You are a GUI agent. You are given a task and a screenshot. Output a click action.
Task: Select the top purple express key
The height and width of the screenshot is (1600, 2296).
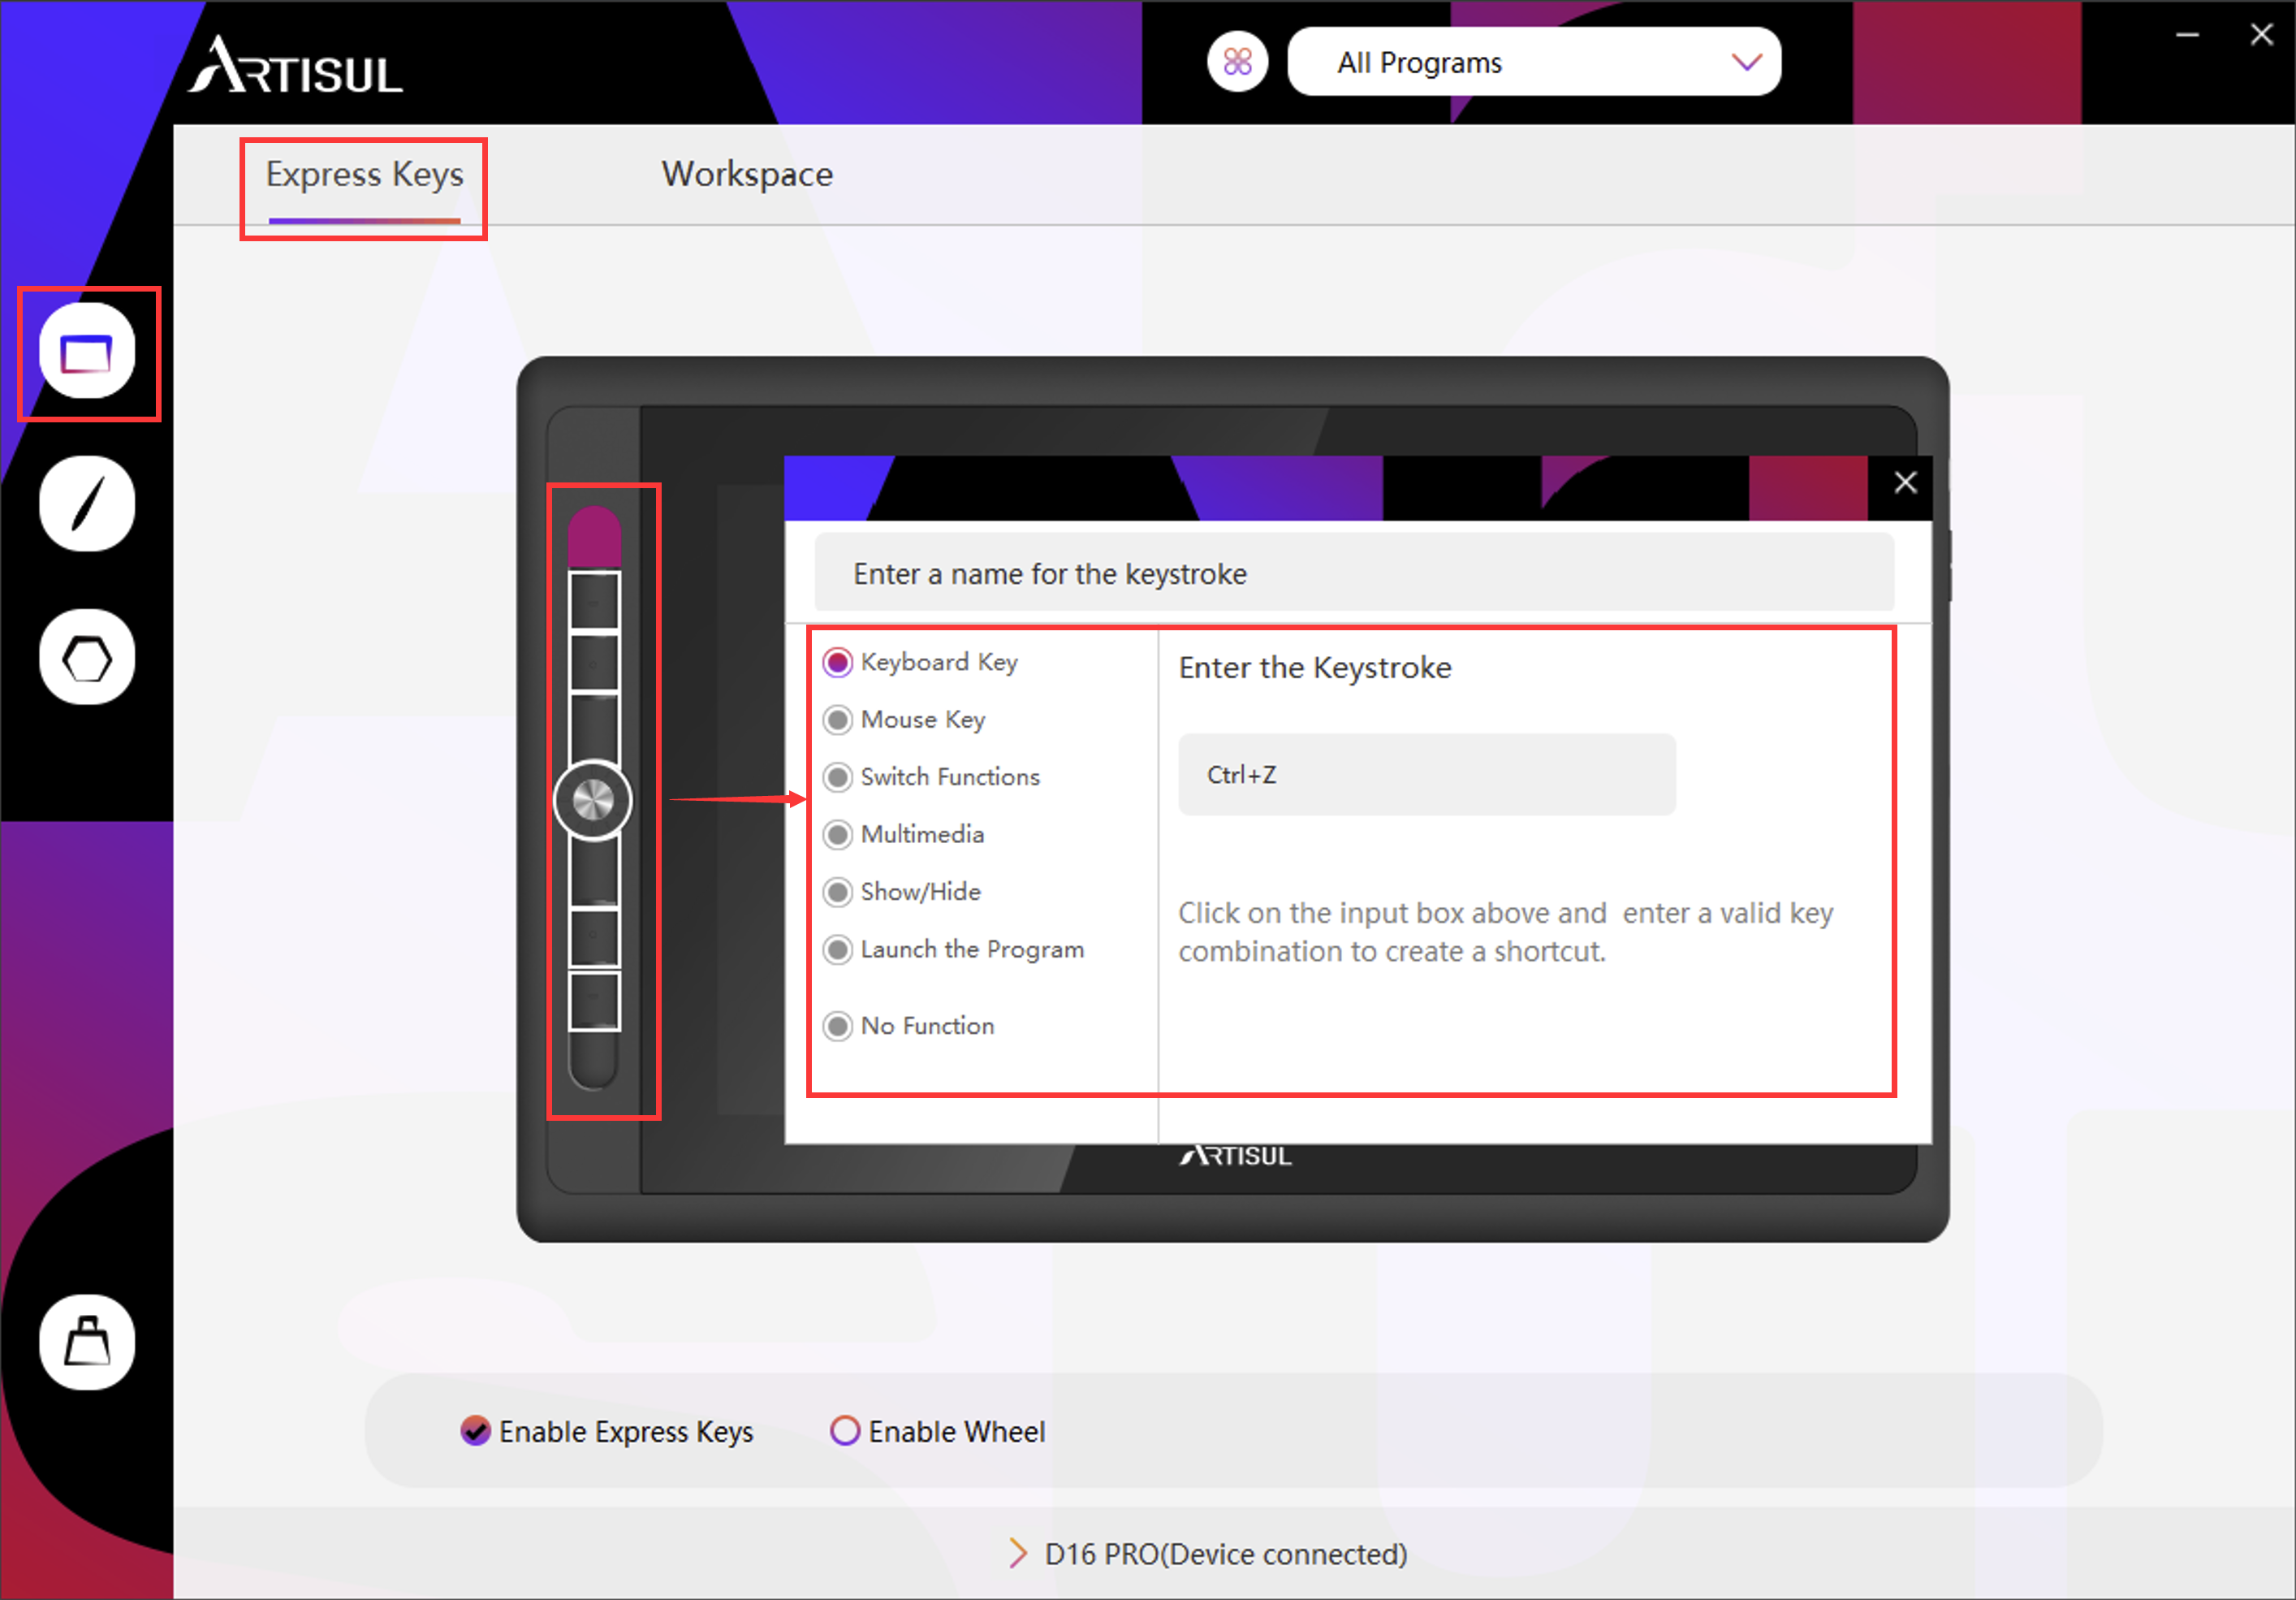pyautogui.click(x=594, y=538)
